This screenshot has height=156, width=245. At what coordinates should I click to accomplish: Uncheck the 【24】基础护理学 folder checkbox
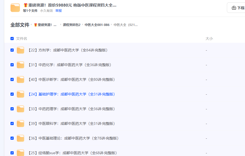point(12,94)
